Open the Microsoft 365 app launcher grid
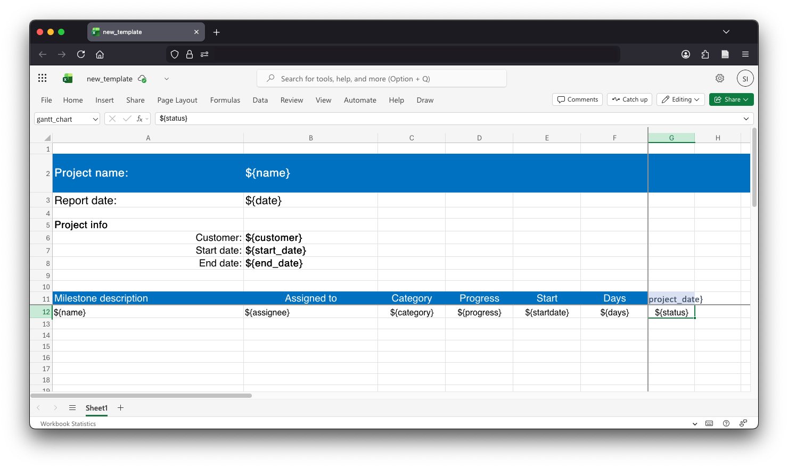The image size is (788, 468). click(43, 78)
